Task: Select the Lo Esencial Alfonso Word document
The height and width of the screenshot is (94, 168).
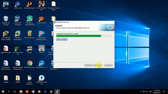Action: pos(6,65)
